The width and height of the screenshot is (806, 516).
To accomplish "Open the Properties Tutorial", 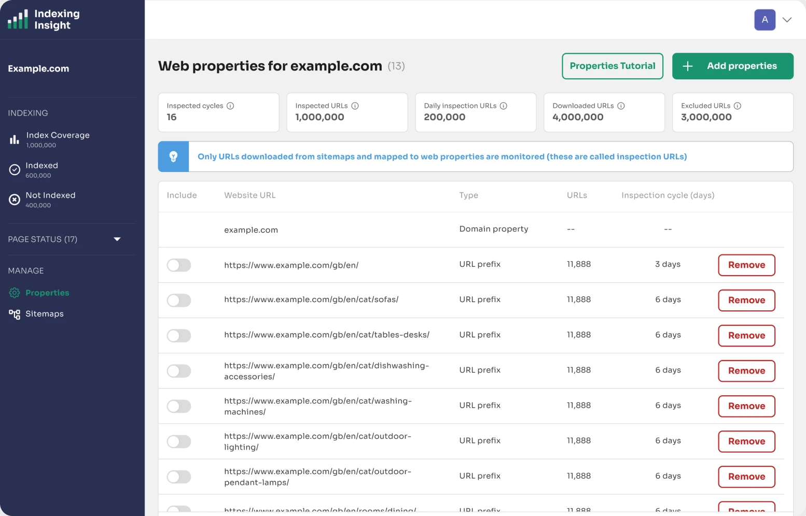I will pos(612,66).
